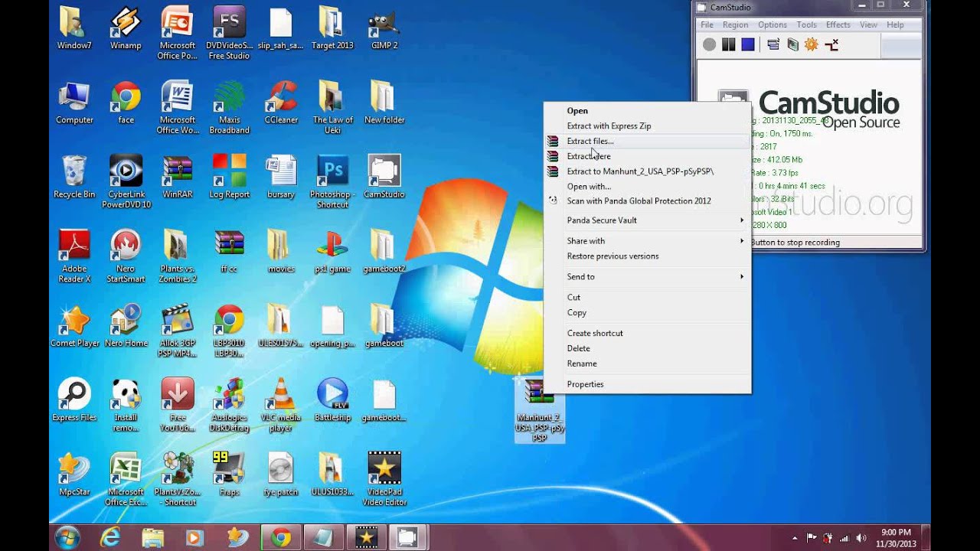Choose Open in the context menu
Image resolution: width=980 pixels, height=551 pixels.
647,111
